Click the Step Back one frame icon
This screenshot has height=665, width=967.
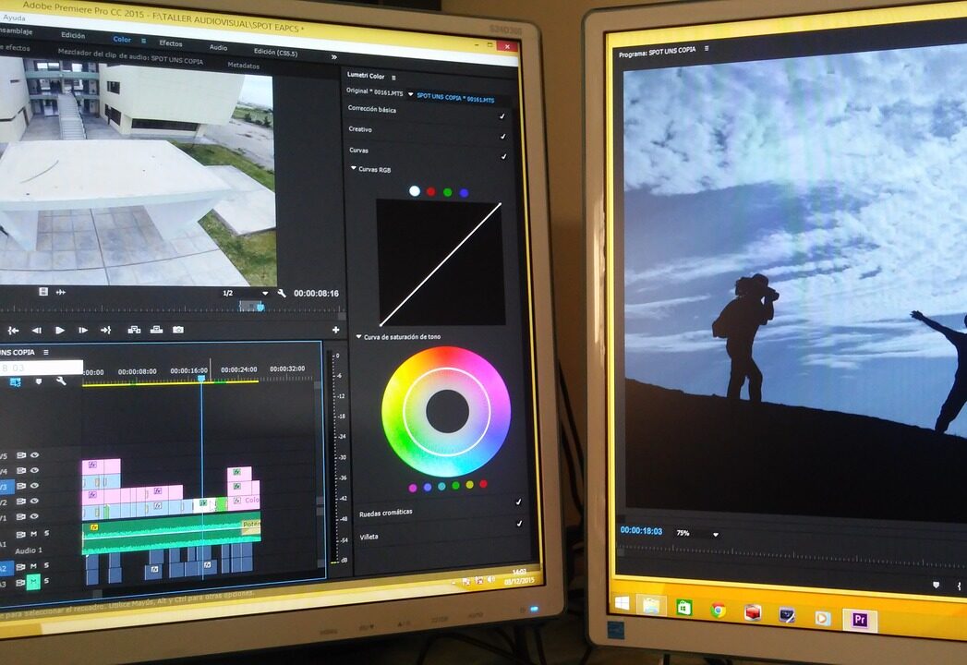tap(37, 330)
